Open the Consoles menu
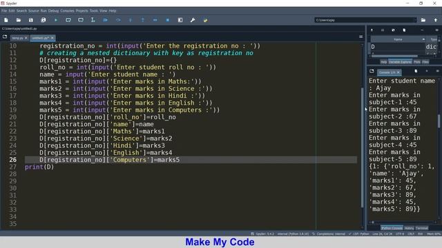 (x=67, y=11)
